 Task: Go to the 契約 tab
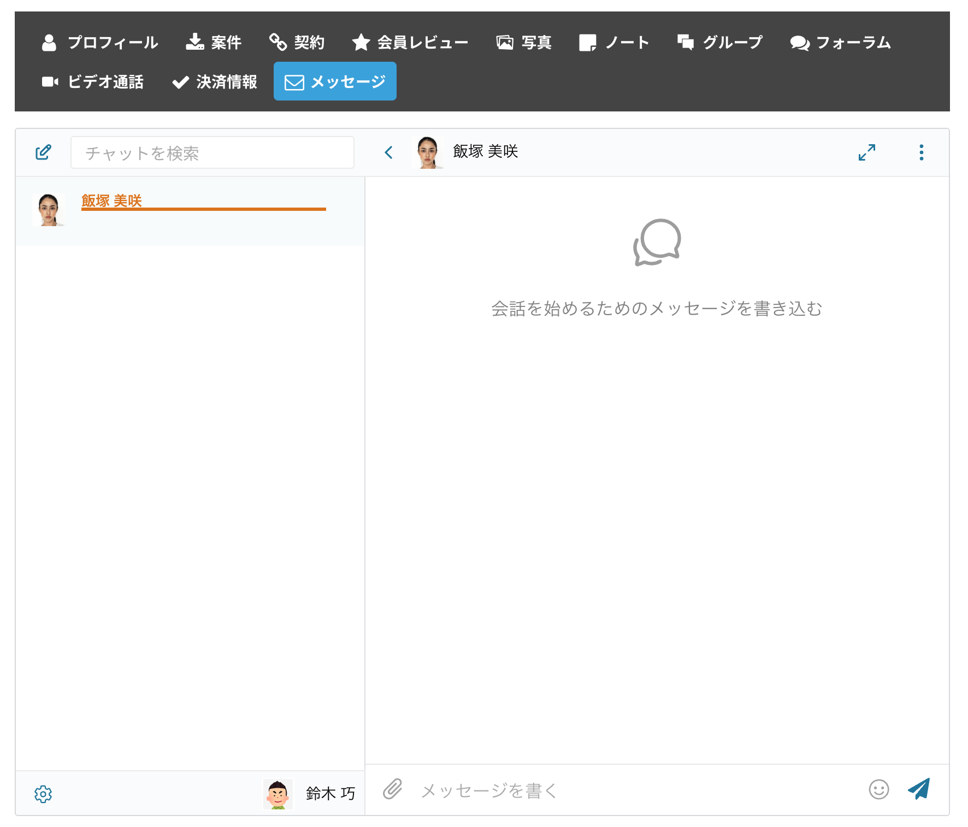(297, 42)
